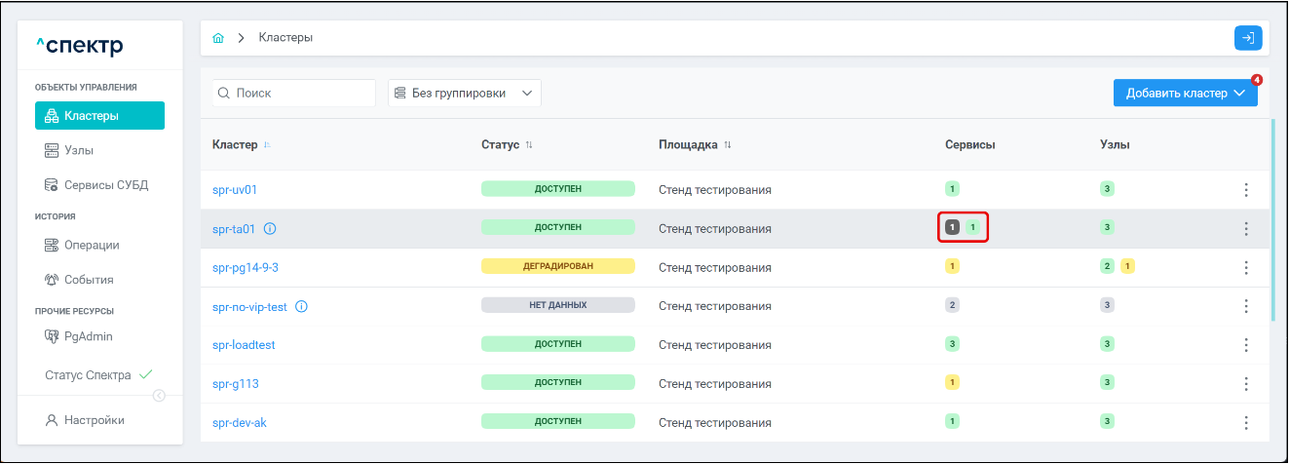Viewport: 1289px width, 464px height.
Task: Open three-dot menu for spr-uv01 row
Action: (1245, 190)
